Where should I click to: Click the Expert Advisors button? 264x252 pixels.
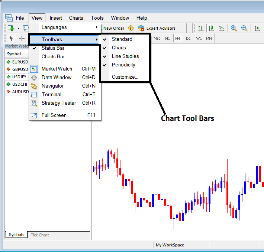click(x=157, y=28)
